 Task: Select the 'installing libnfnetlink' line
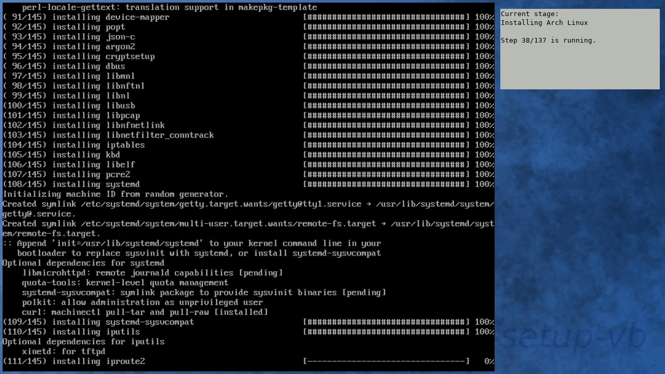pos(248,126)
